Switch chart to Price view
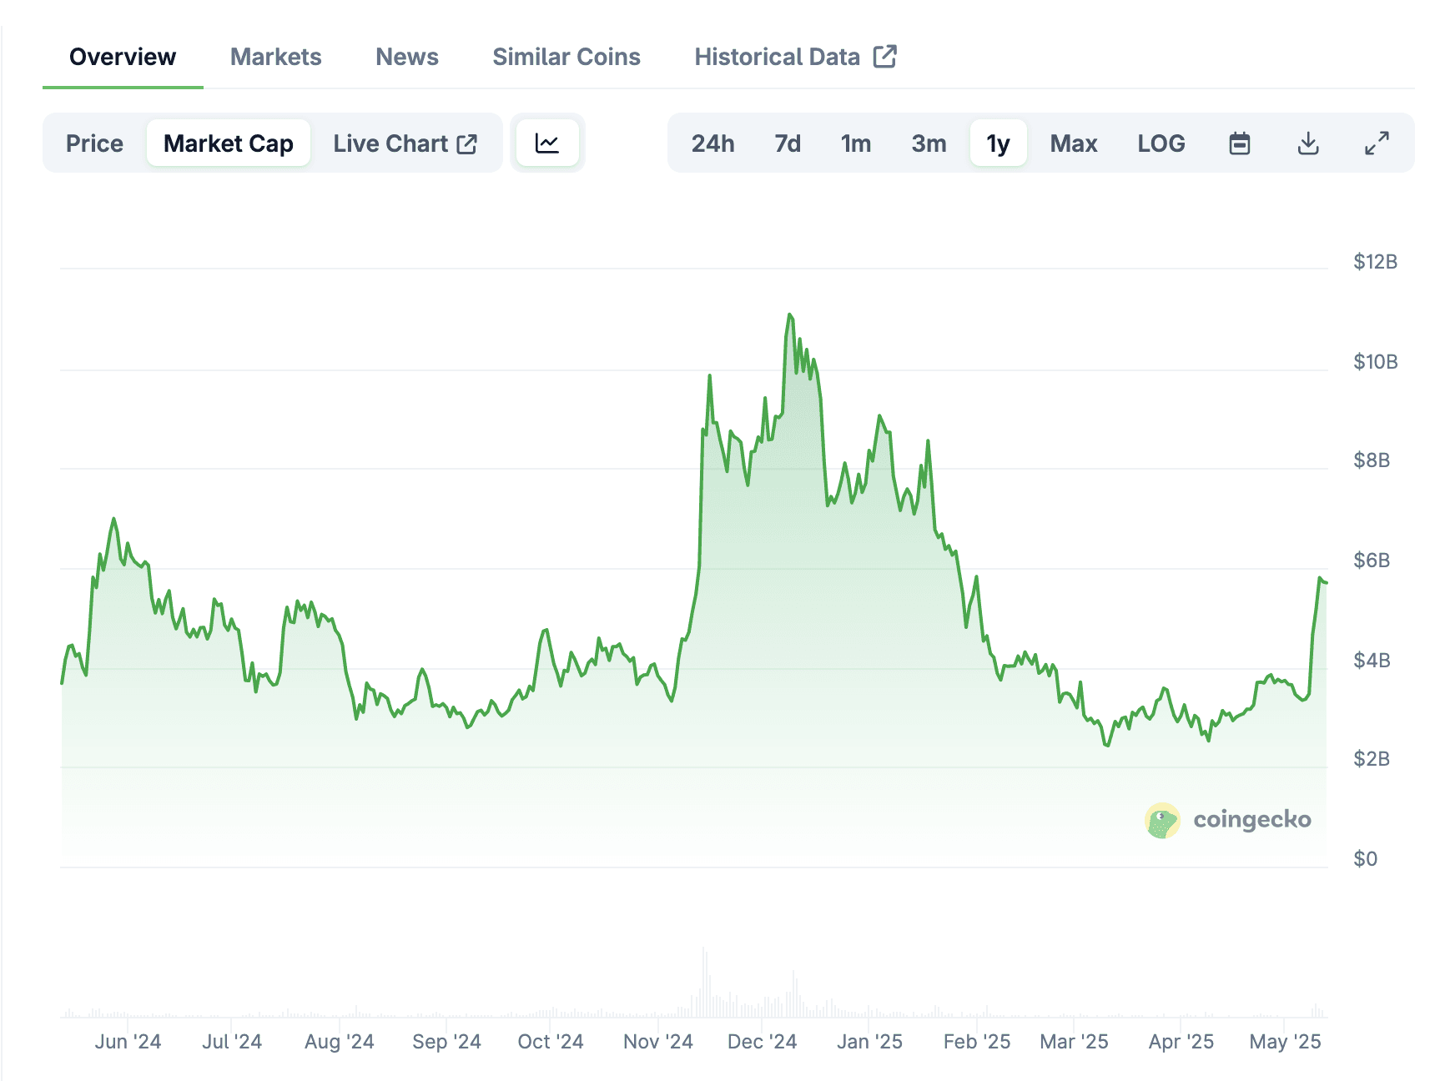This screenshot has width=1435, height=1081. (x=94, y=143)
